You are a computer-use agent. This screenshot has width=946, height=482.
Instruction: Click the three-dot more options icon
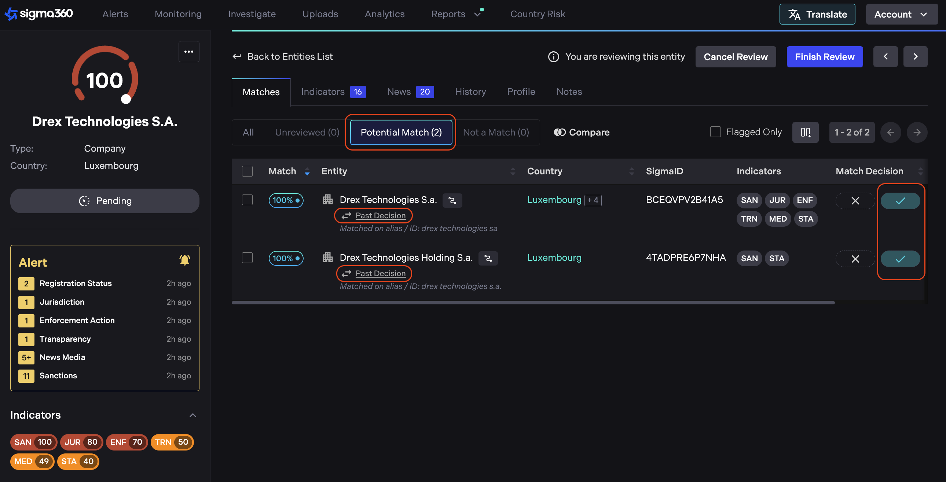tap(189, 52)
